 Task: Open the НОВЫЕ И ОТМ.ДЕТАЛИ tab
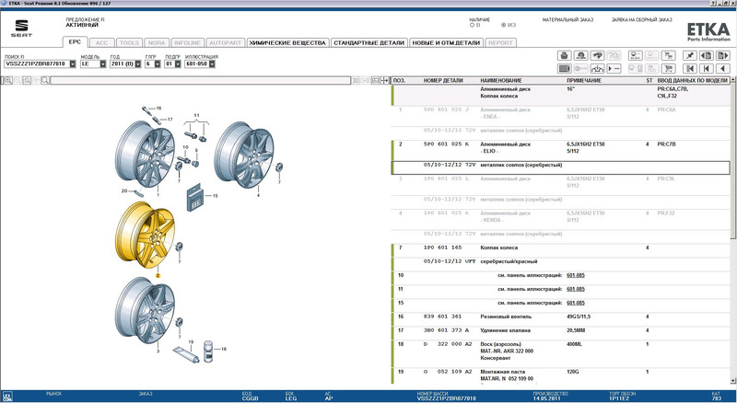(446, 42)
